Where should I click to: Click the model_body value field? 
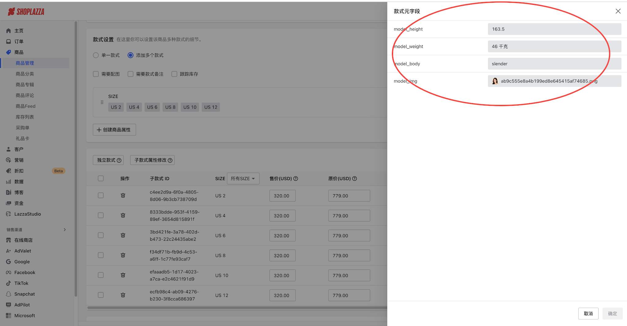(554, 64)
